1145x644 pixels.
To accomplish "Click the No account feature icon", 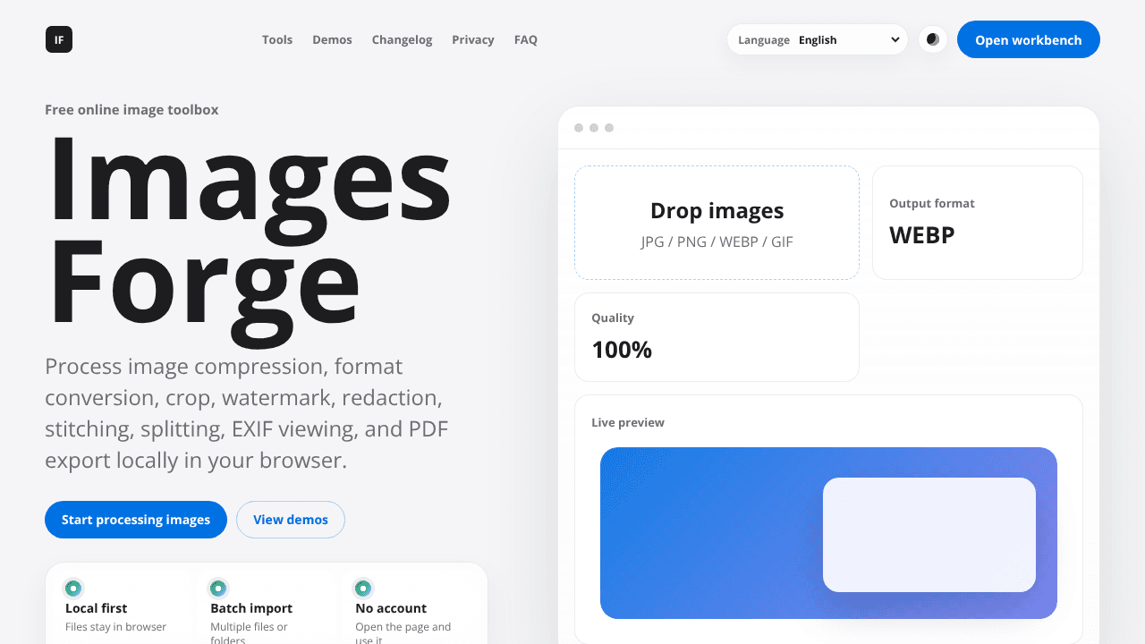I will point(362,589).
